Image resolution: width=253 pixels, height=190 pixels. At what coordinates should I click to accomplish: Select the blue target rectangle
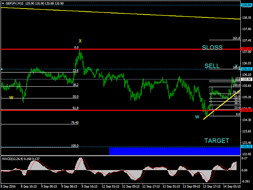pyautogui.click(x=175, y=151)
